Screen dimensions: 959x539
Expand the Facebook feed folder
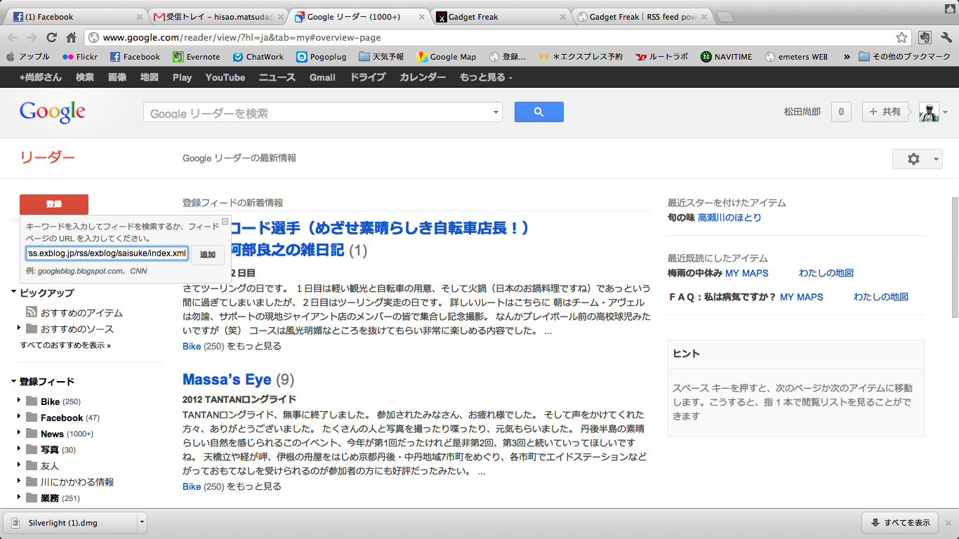19,418
